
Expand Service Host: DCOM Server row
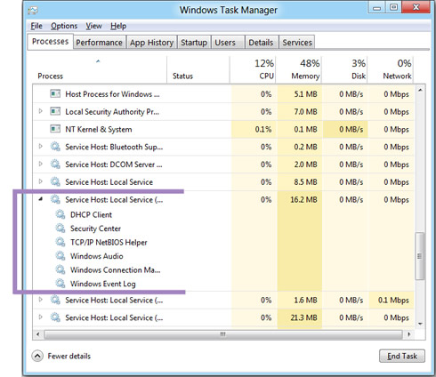coord(41,164)
